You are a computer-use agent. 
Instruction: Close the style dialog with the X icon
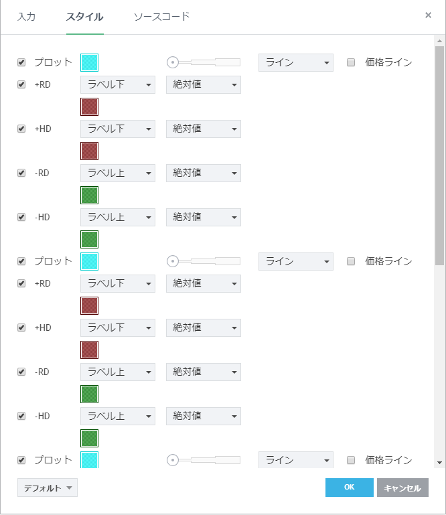point(428,15)
